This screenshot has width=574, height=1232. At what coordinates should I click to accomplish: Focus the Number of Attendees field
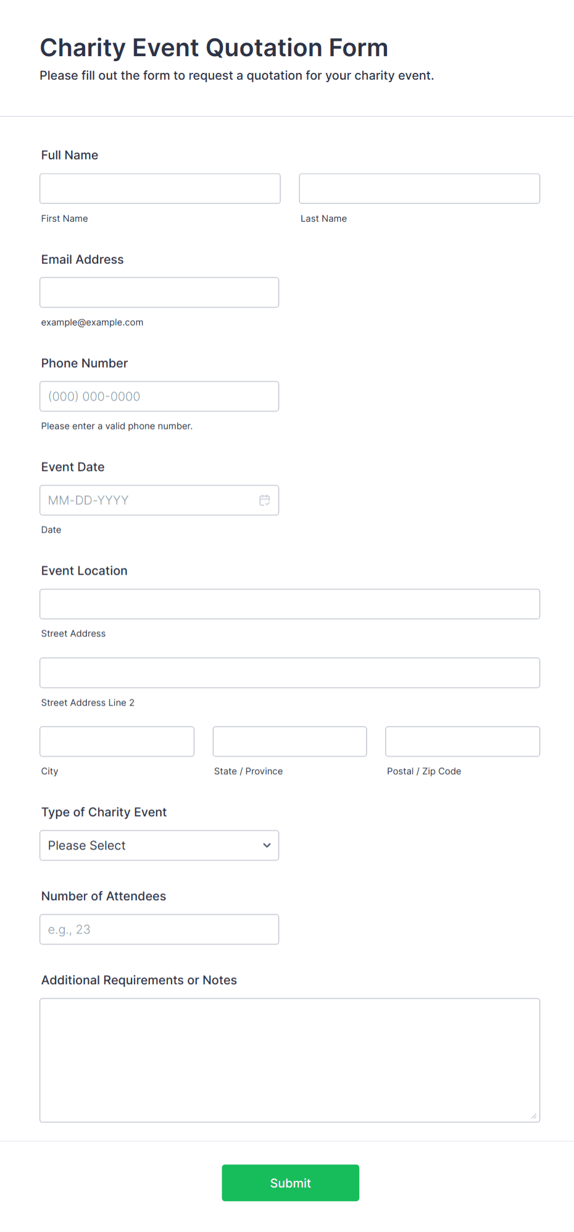[x=159, y=929]
